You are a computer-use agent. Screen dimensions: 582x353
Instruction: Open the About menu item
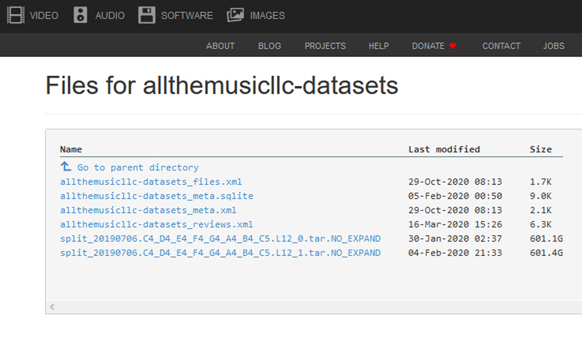point(220,46)
